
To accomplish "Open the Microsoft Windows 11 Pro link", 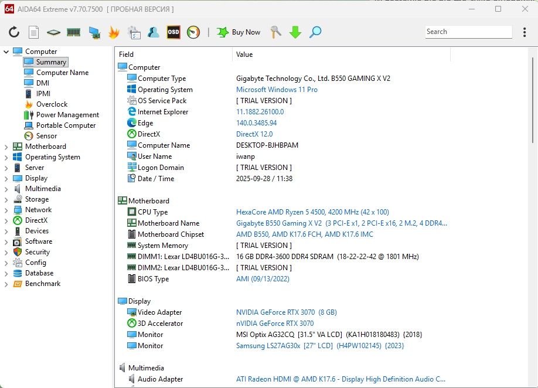I will pyautogui.click(x=277, y=90).
